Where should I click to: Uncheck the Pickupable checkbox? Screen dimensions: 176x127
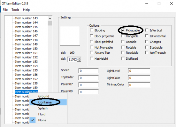click(x=123, y=30)
